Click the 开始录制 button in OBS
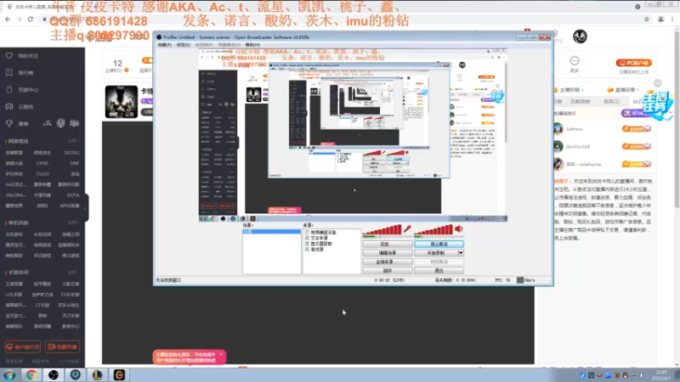This screenshot has width=680, height=382. (436, 253)
